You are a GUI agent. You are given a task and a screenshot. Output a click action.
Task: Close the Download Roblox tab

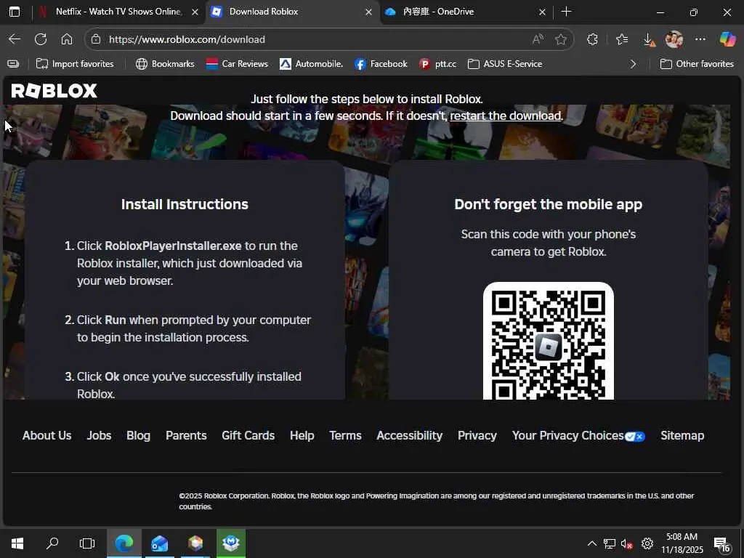click(368, 12)
